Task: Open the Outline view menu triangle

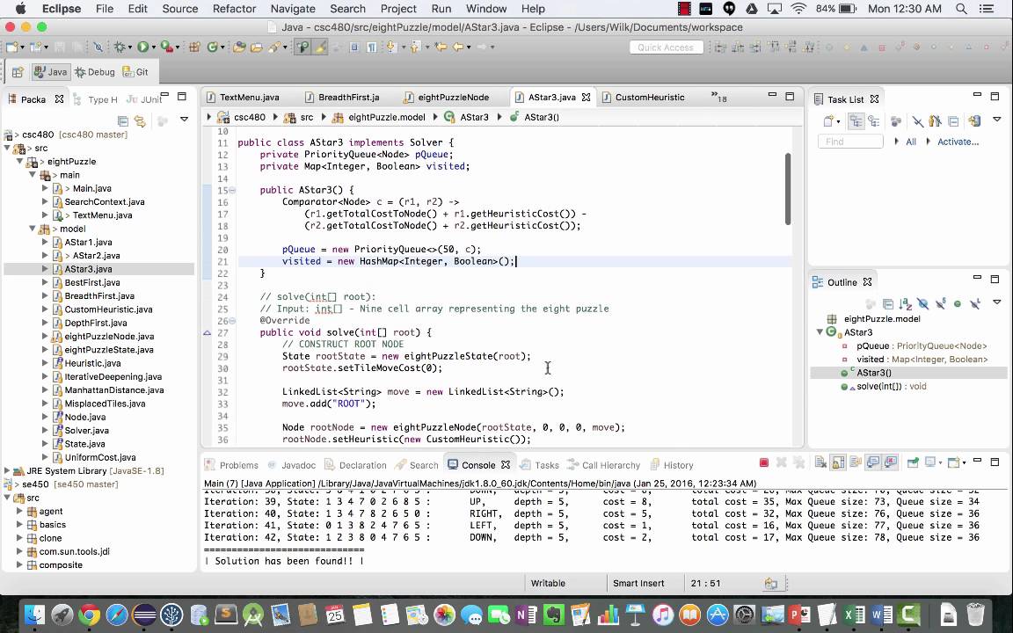Action: pos(996,302)
